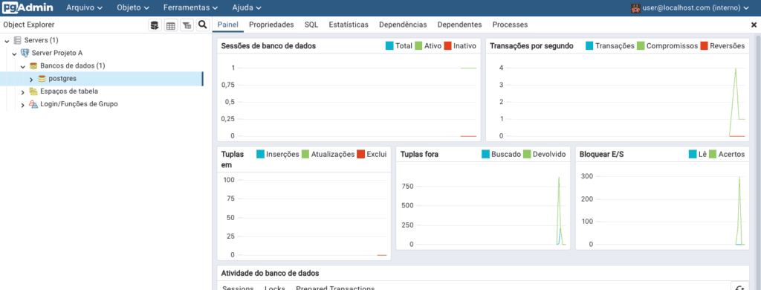Open the Query Tool icon in Object Explorer

coord(155,25)
